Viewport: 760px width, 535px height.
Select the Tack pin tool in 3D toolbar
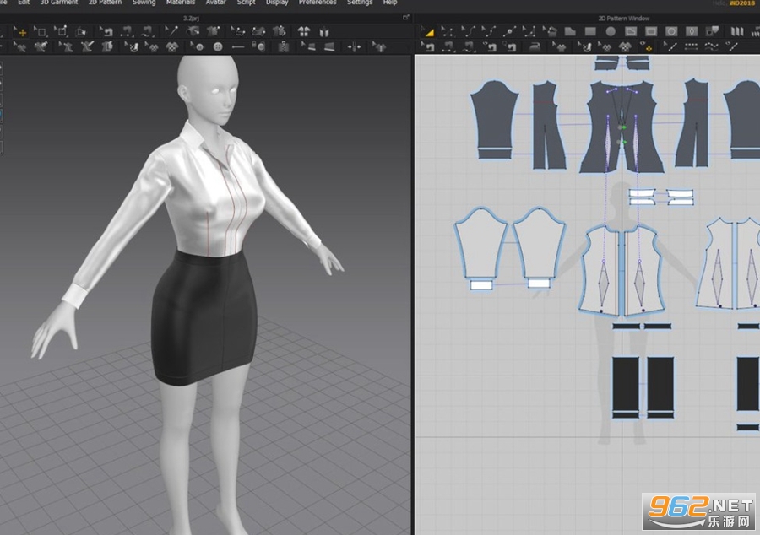pyautogui.click(x=171, y=32)
